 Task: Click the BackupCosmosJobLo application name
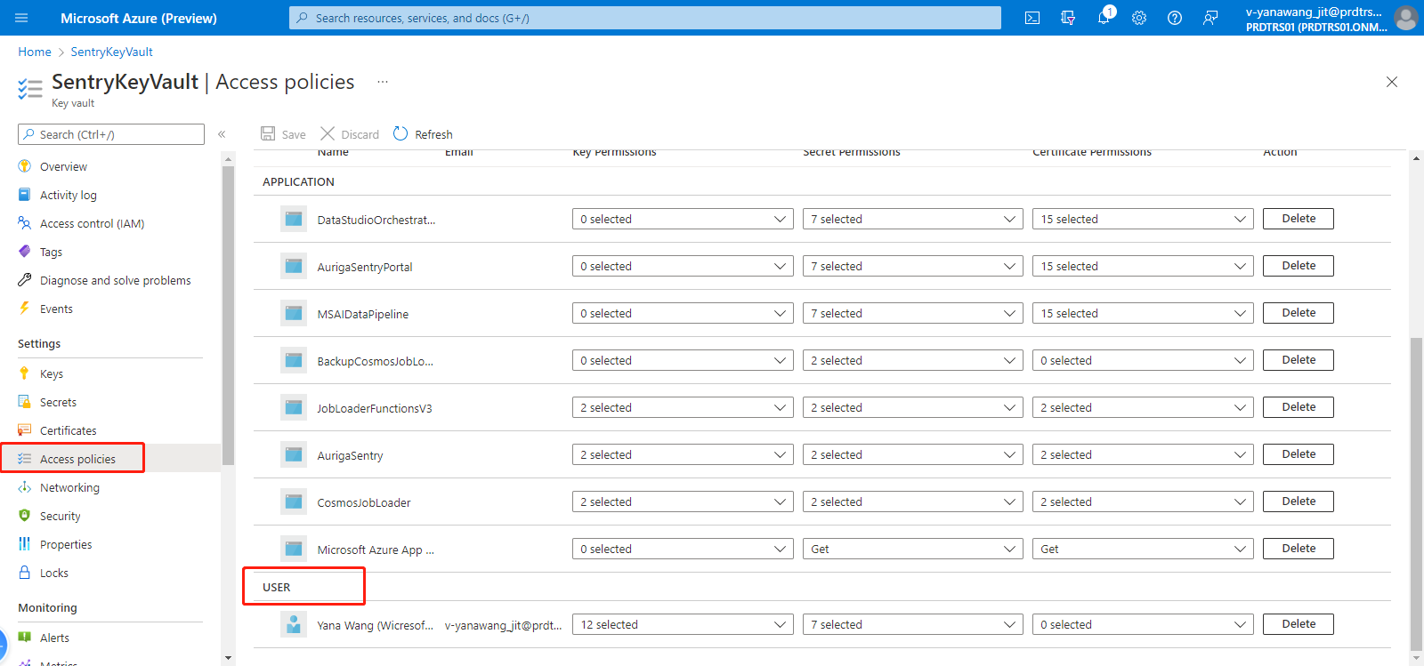(375, 361)
